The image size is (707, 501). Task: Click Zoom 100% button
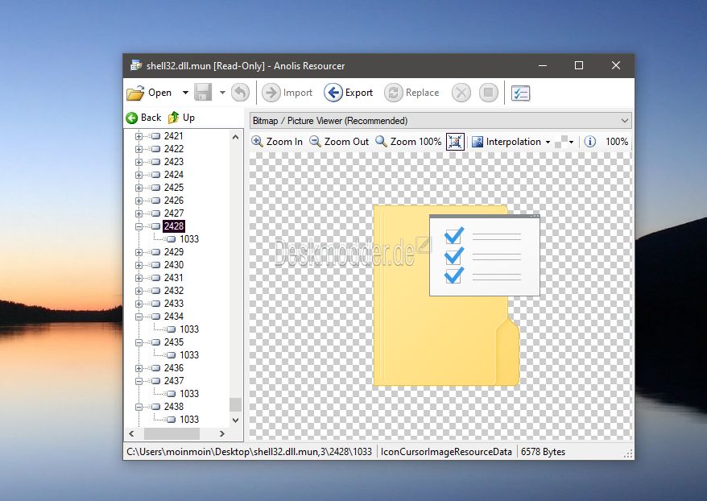point(408,142)
